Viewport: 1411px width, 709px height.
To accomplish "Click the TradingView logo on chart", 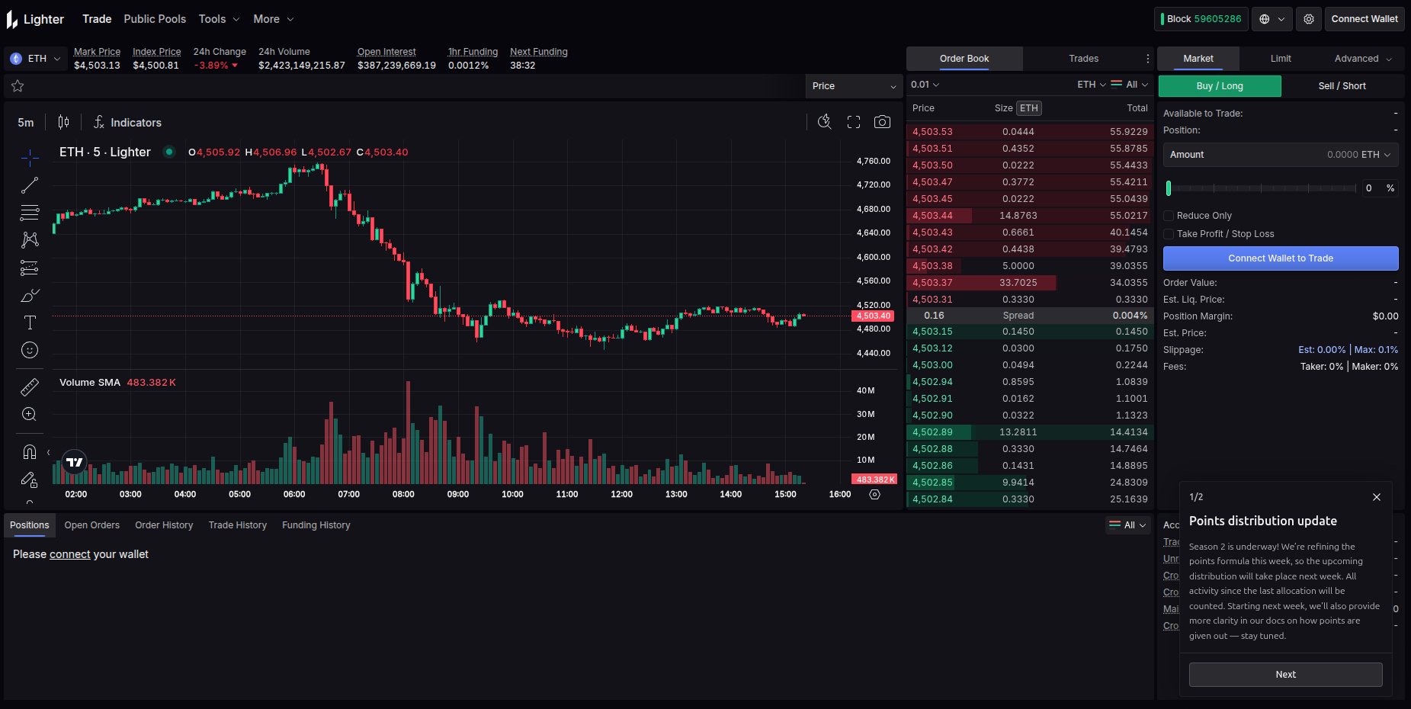I will tap(75, 462).
